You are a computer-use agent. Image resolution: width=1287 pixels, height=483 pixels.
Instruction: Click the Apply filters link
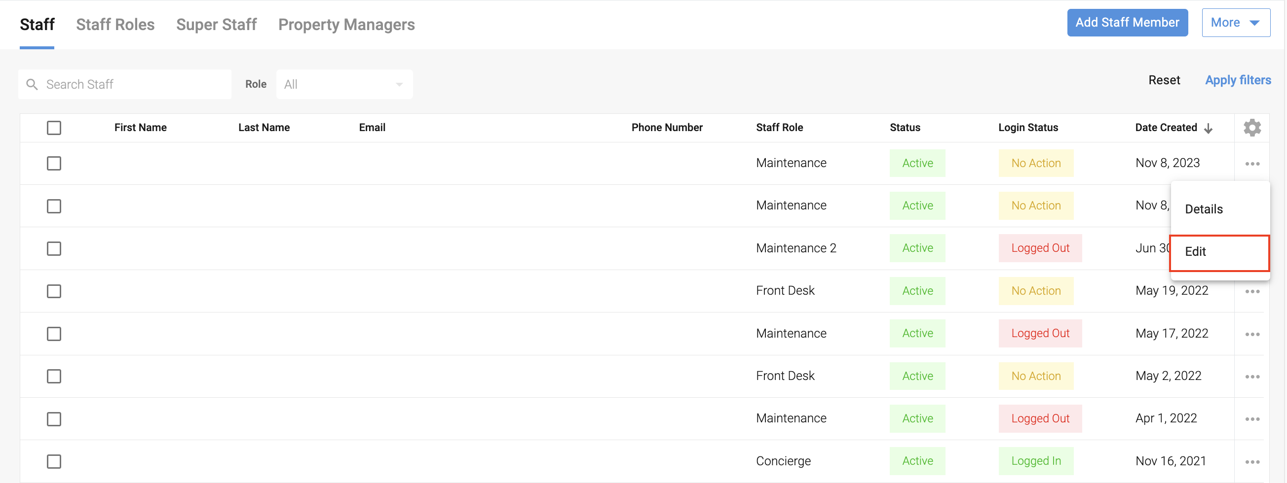[x=1238, y=80]
